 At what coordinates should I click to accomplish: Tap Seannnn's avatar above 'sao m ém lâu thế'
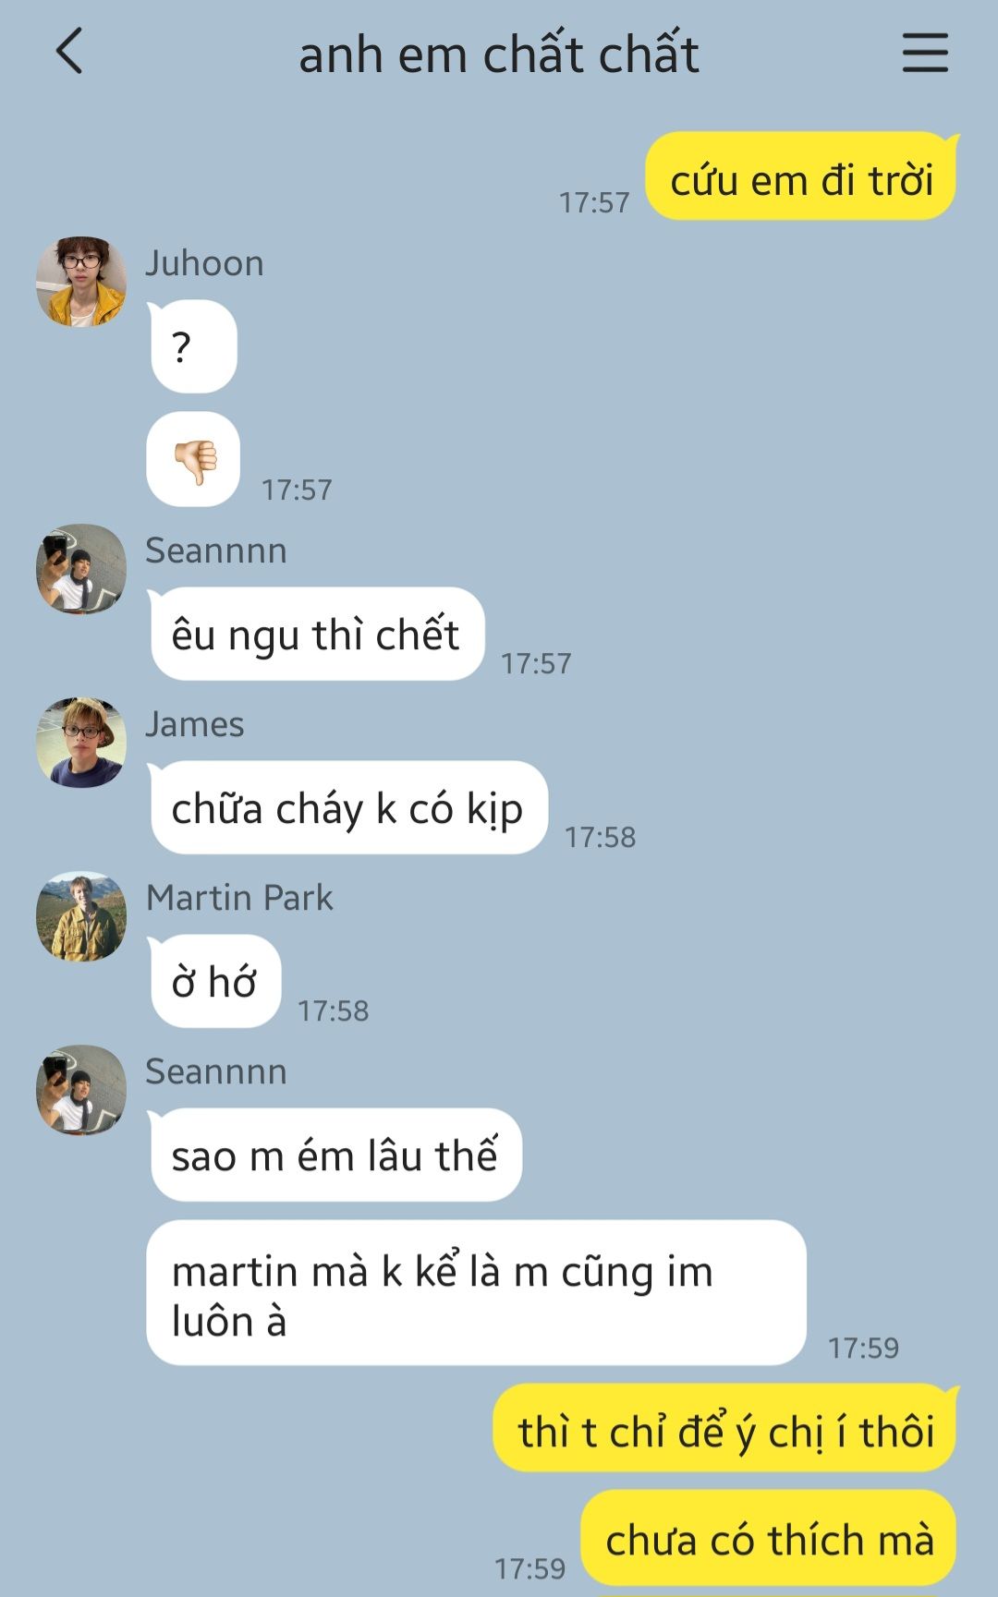point(81,1090)
